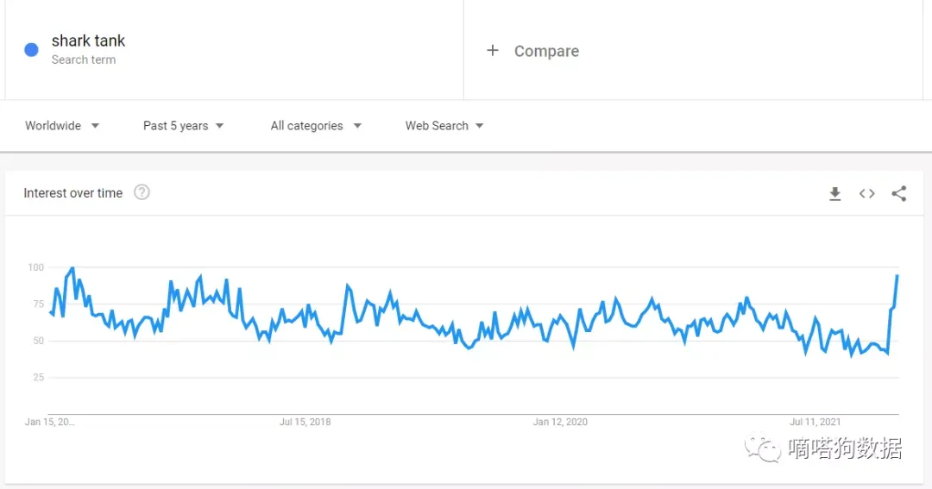Download the interest over time data
Screen dimensions: 932x489
click(x=835, y=194)
